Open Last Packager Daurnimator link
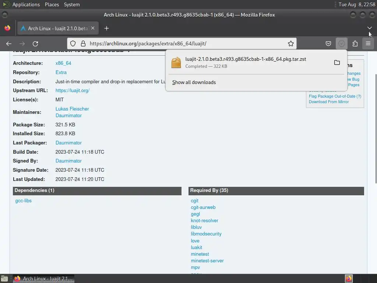The width and height of the screenshot is (377, 283). tap(68, 143)
